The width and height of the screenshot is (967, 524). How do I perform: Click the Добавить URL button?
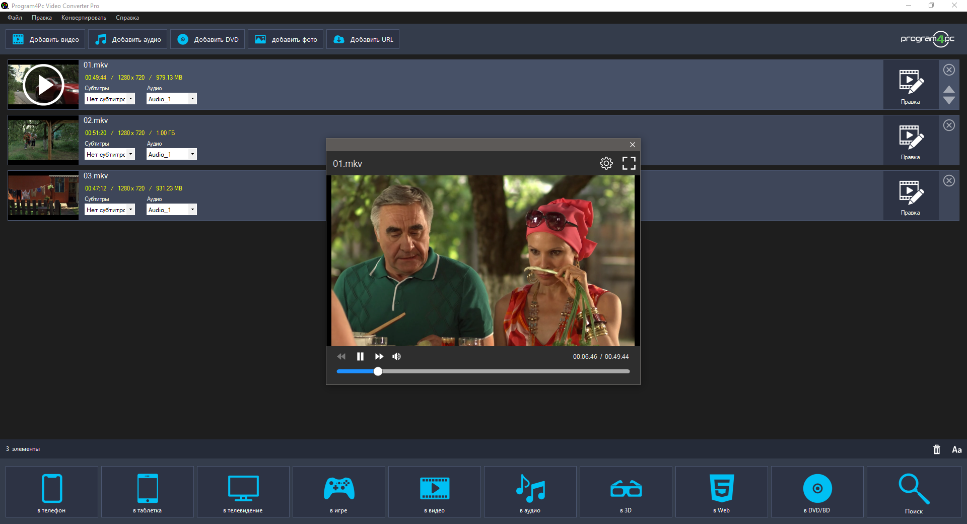tap(363, 39)
